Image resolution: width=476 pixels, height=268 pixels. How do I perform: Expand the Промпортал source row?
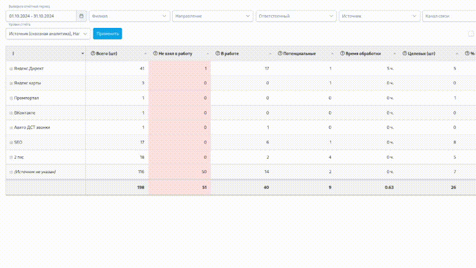point(11,98)
